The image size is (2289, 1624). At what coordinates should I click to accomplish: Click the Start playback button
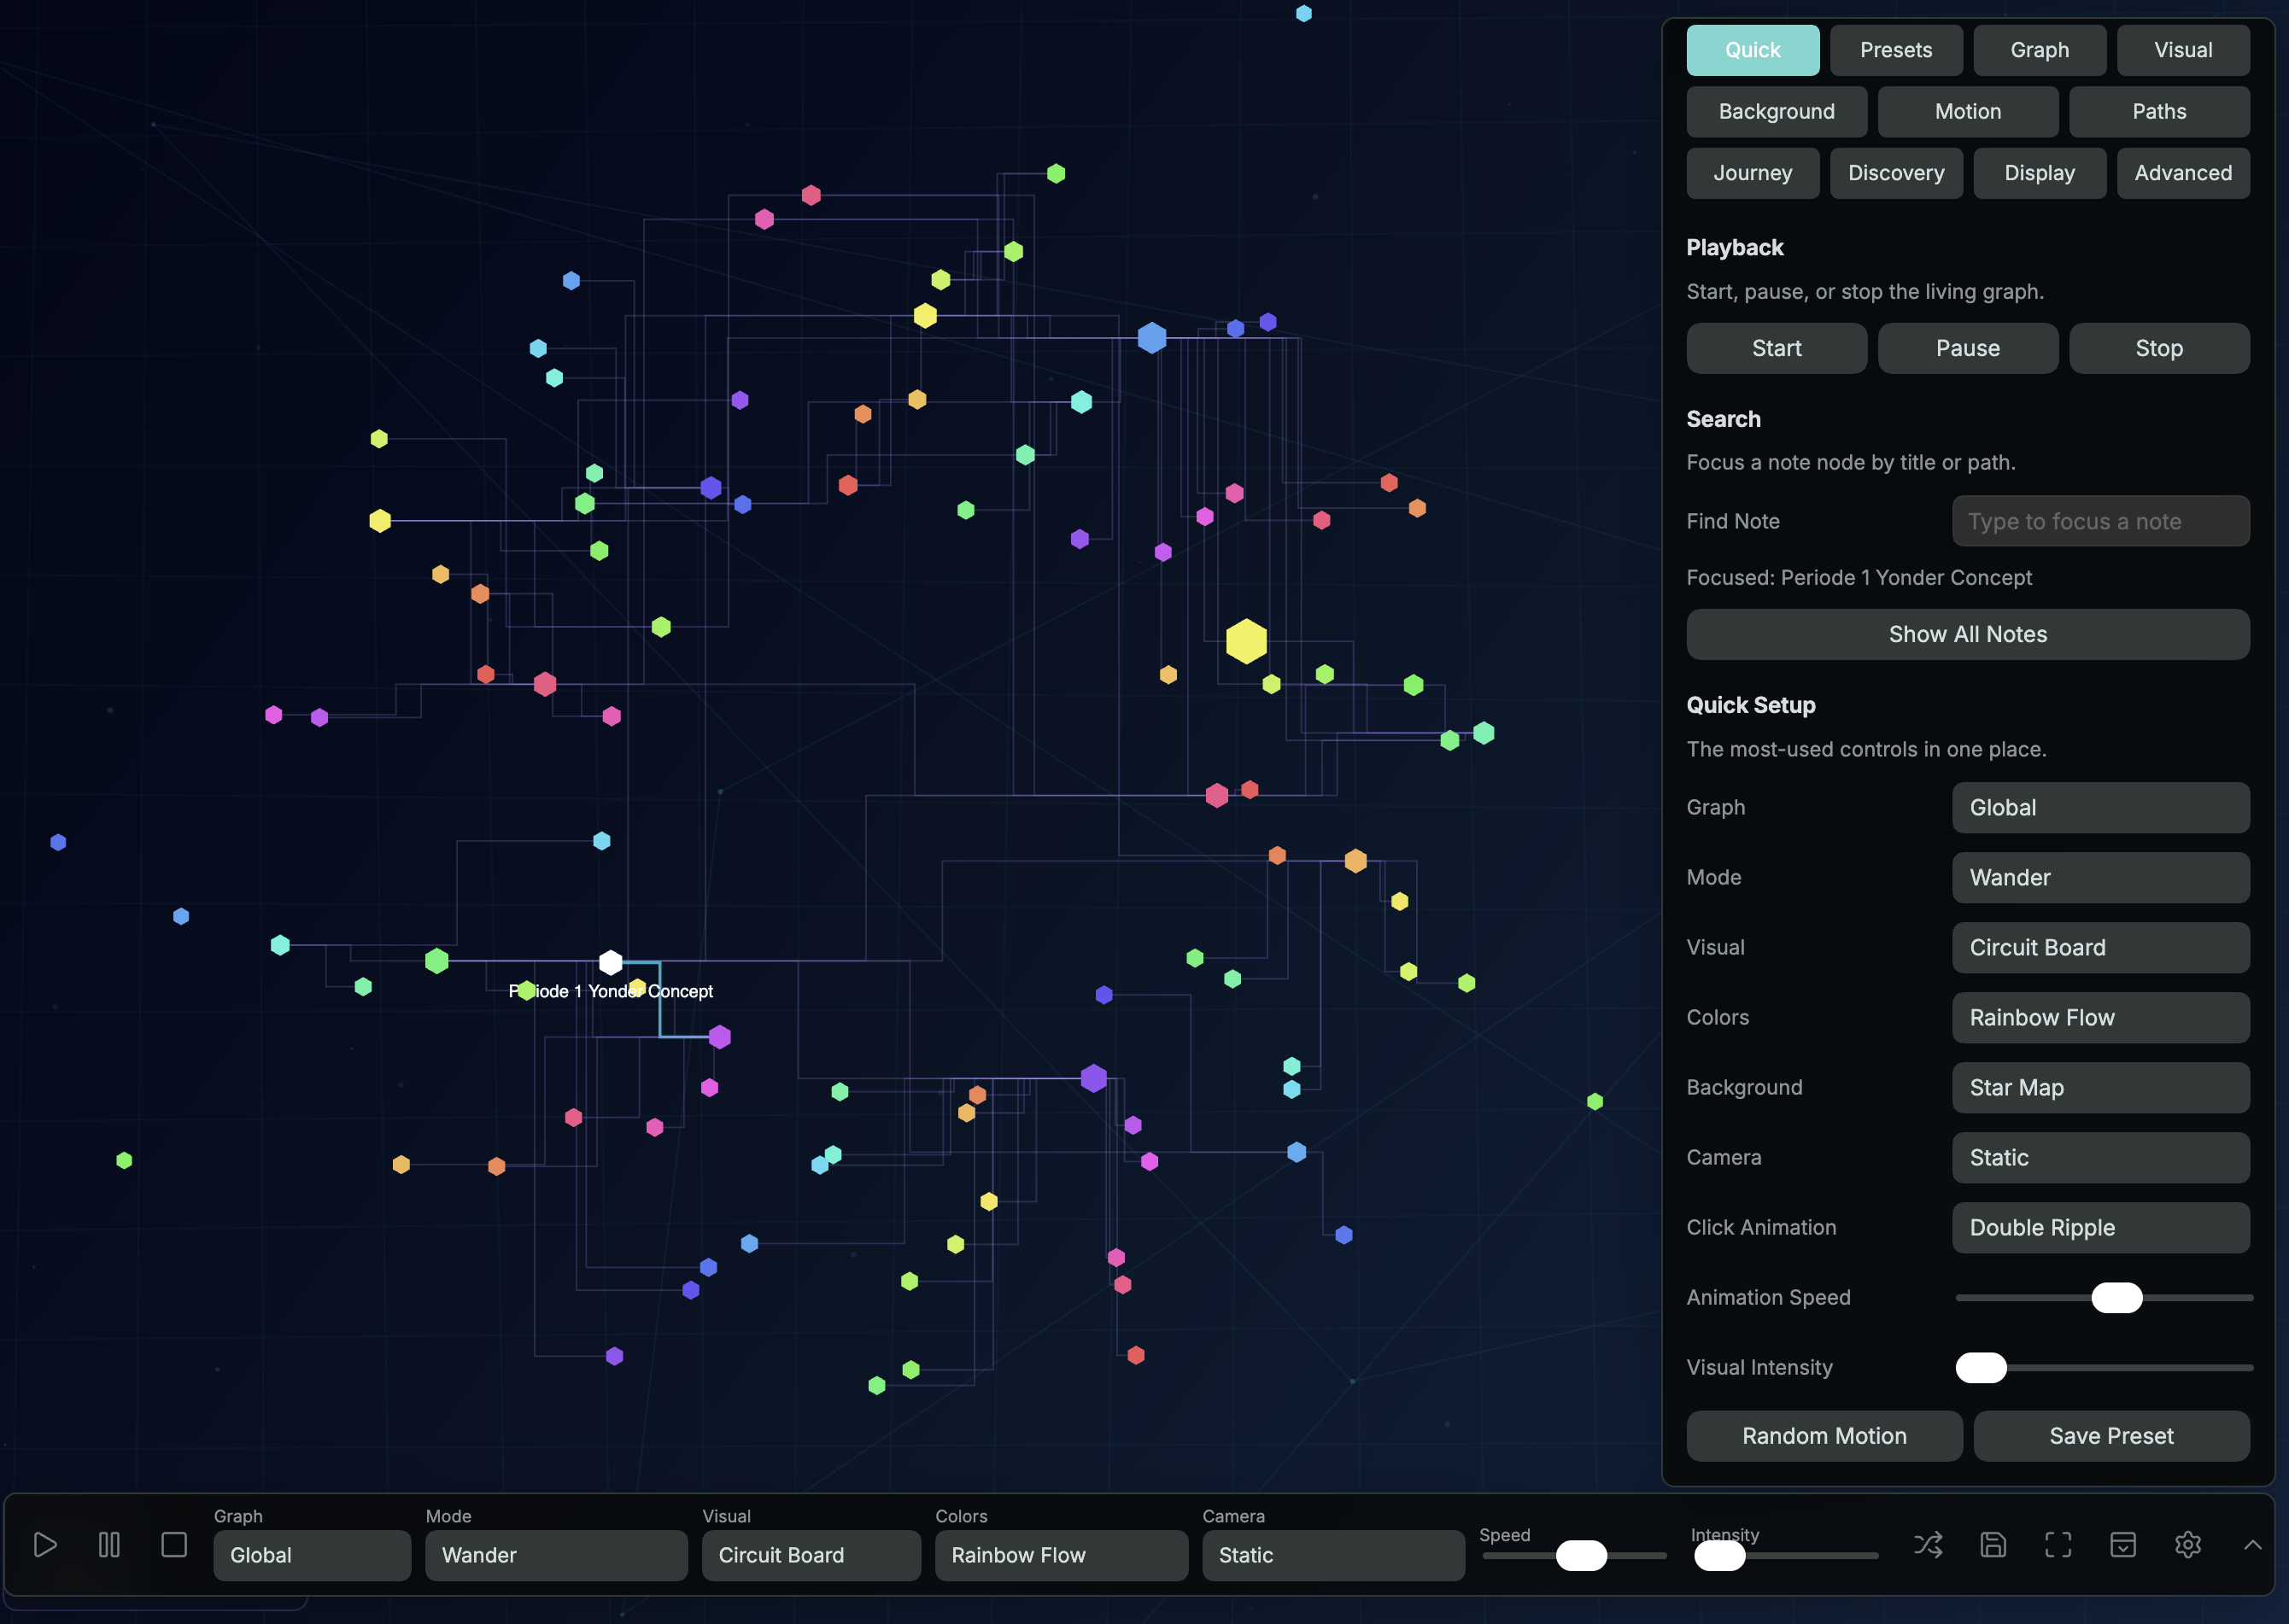[1777, 348]
